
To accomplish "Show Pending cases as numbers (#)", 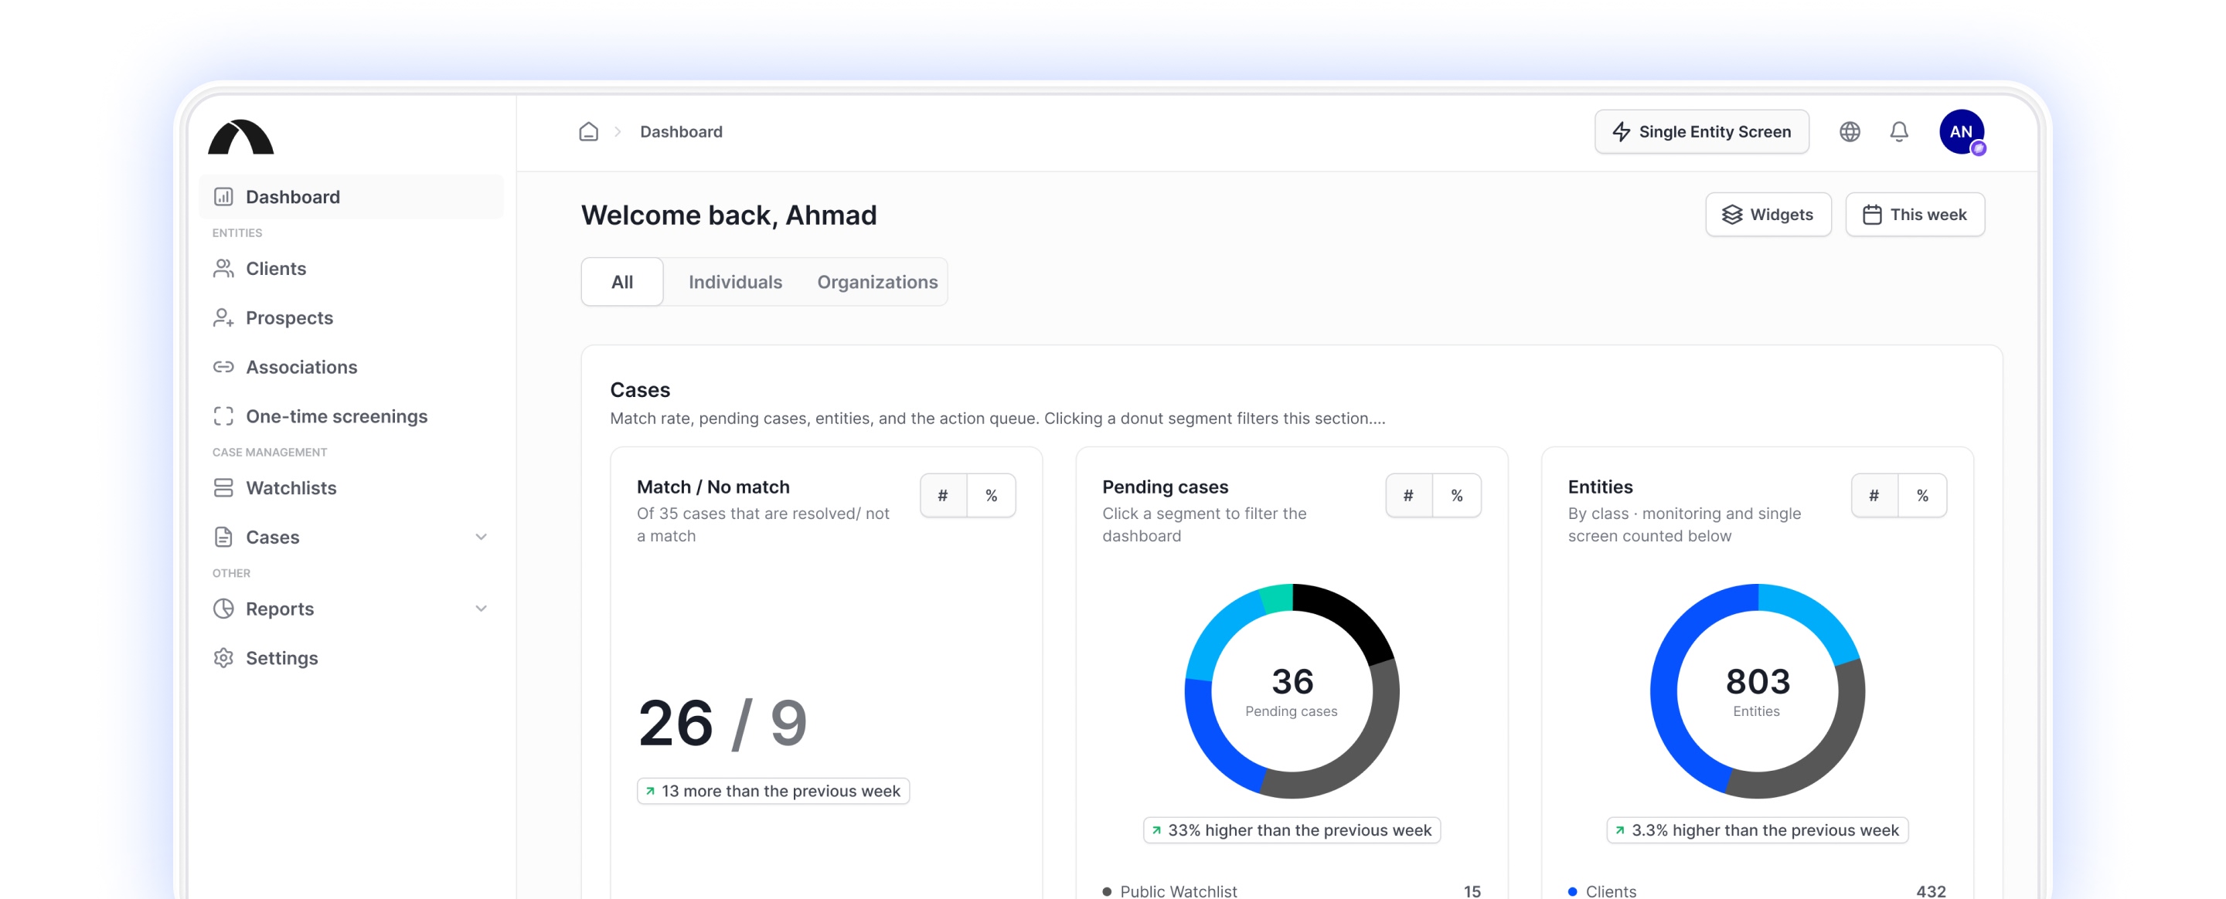I will 1408,496.
